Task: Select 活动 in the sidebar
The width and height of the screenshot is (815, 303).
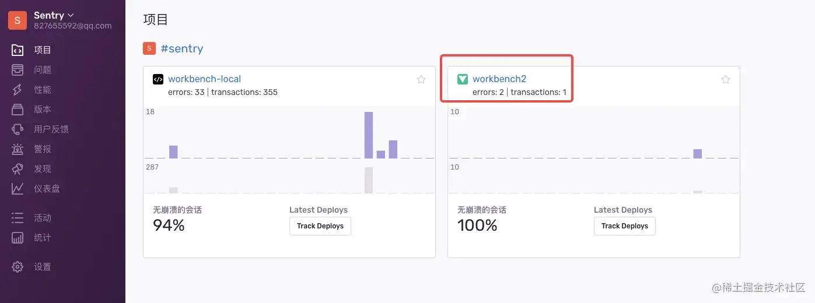Action: click(x=43, y=218)
